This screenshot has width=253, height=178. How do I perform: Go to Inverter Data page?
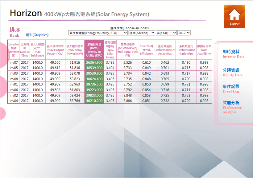pos(233,54)
